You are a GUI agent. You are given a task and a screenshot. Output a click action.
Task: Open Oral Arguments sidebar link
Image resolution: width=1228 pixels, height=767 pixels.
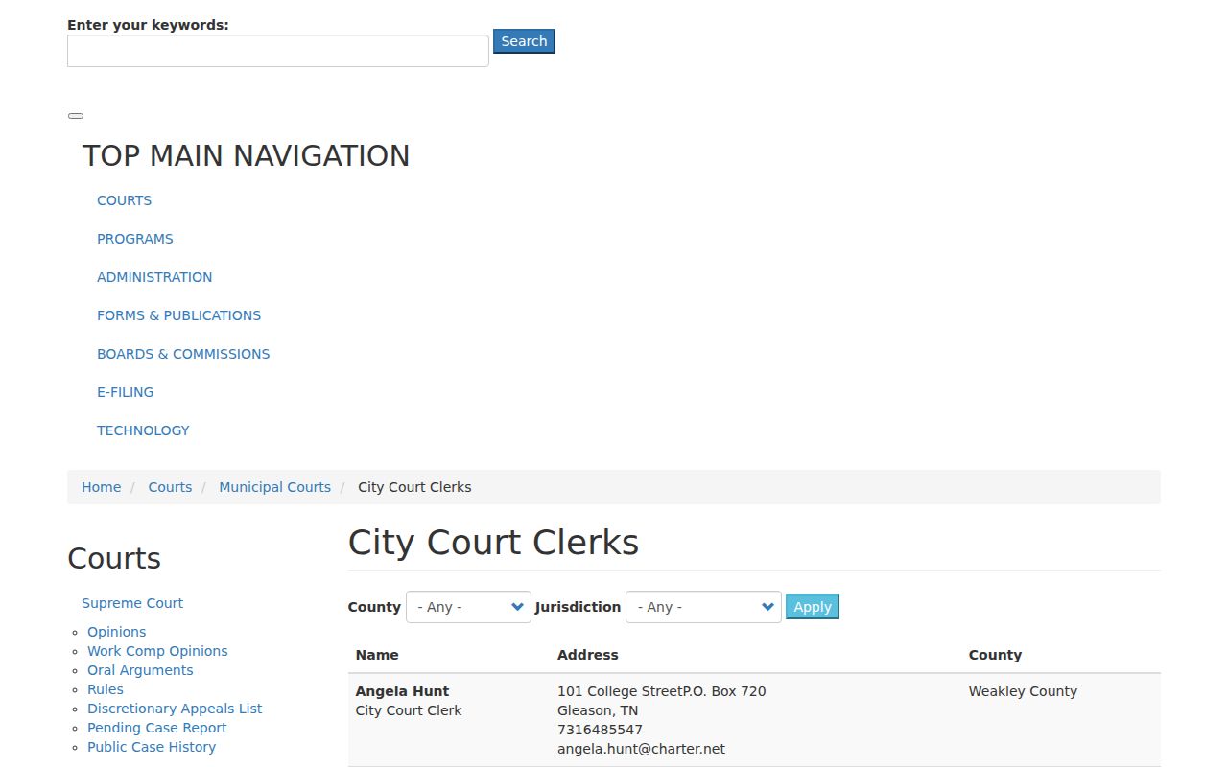coord(140,670)
